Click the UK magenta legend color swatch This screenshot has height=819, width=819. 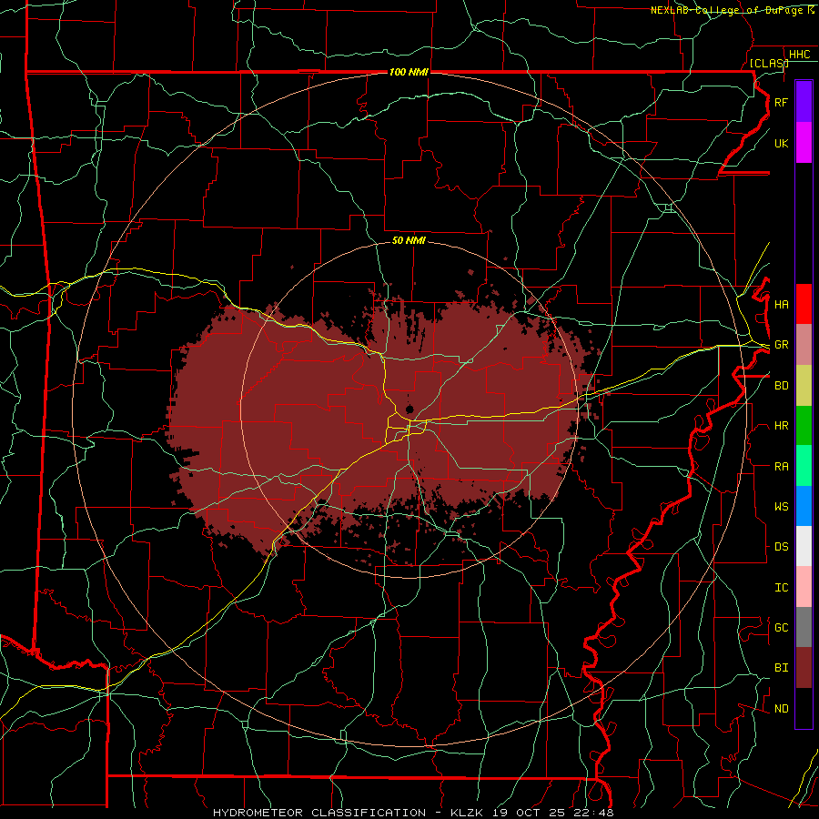[x=804, y=143]
